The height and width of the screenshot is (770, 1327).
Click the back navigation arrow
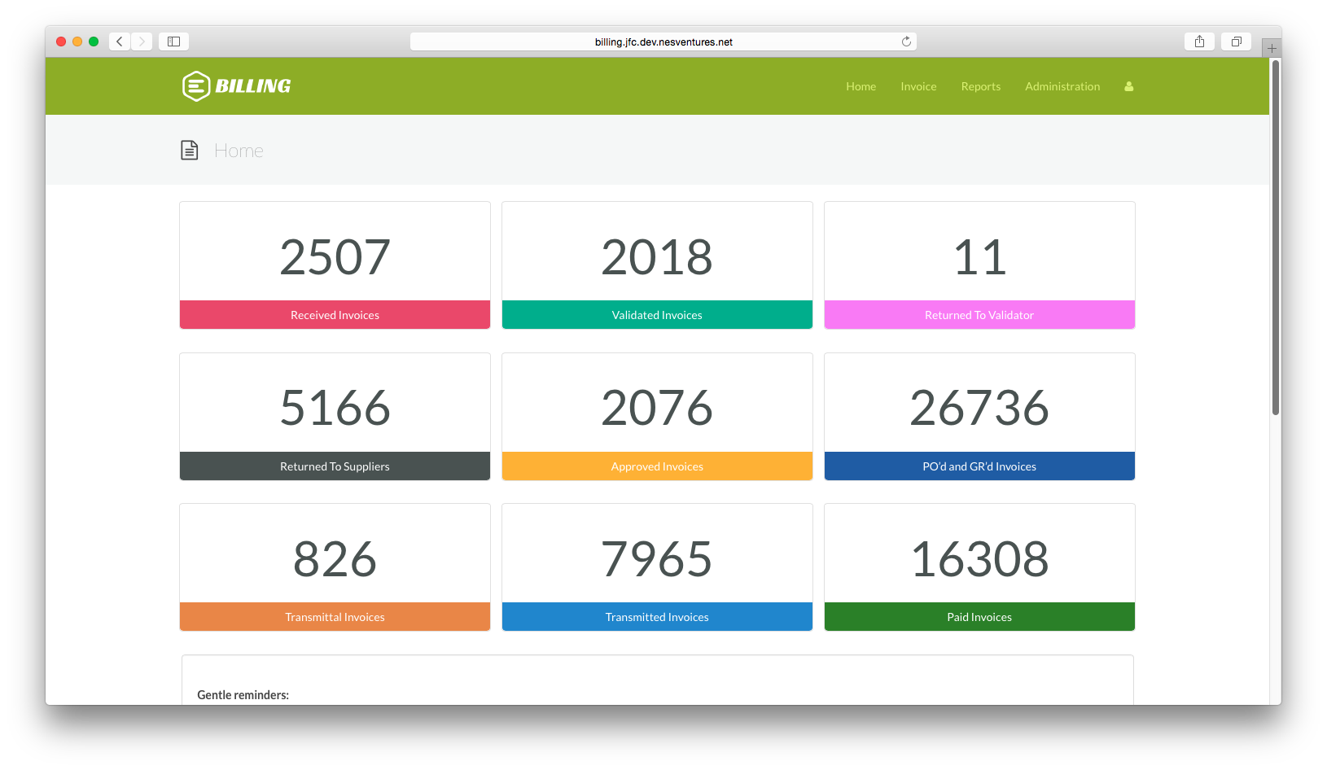[119, 41]
